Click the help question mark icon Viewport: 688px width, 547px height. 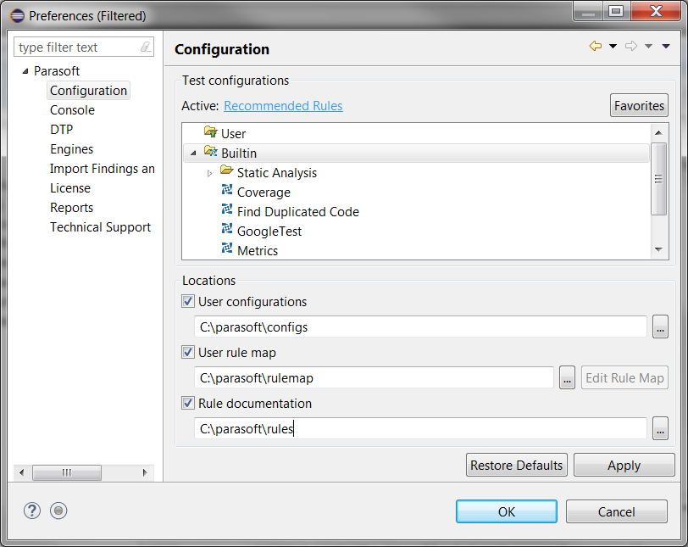pyautogui.click(x=32, y=511)
